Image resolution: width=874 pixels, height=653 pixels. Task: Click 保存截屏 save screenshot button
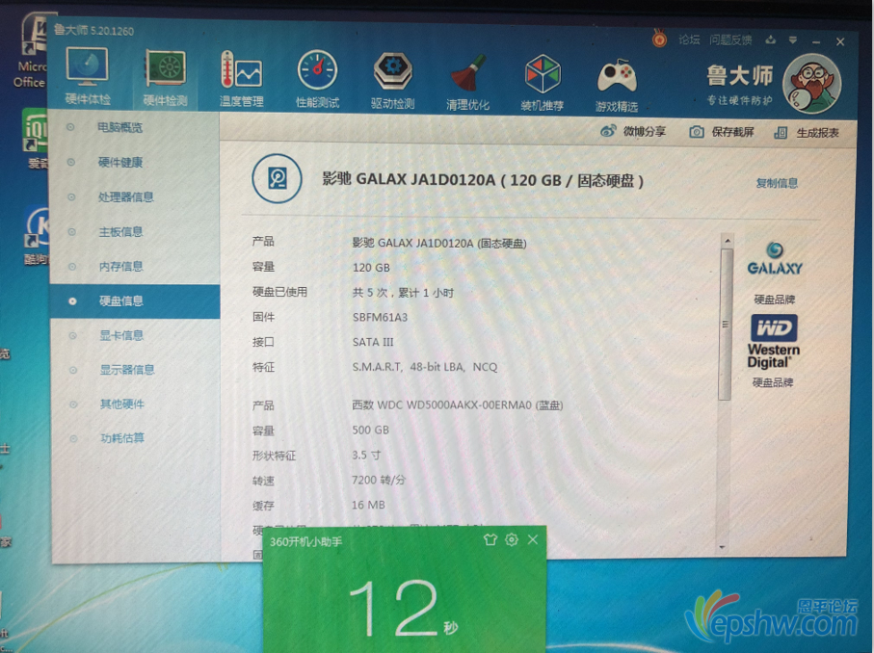(x=722, y=132)
